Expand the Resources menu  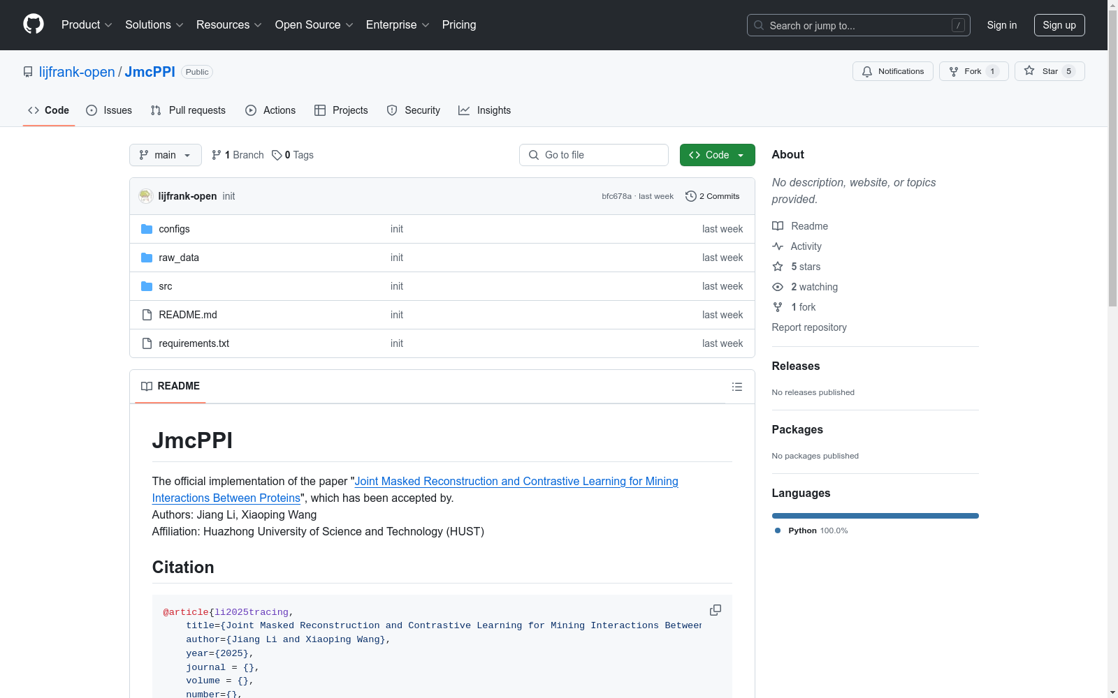tap(229, 24)
